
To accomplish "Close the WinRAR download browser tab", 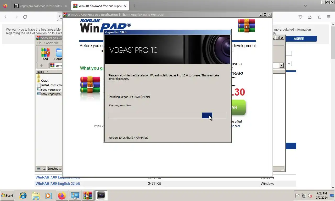I will point(125,6).
